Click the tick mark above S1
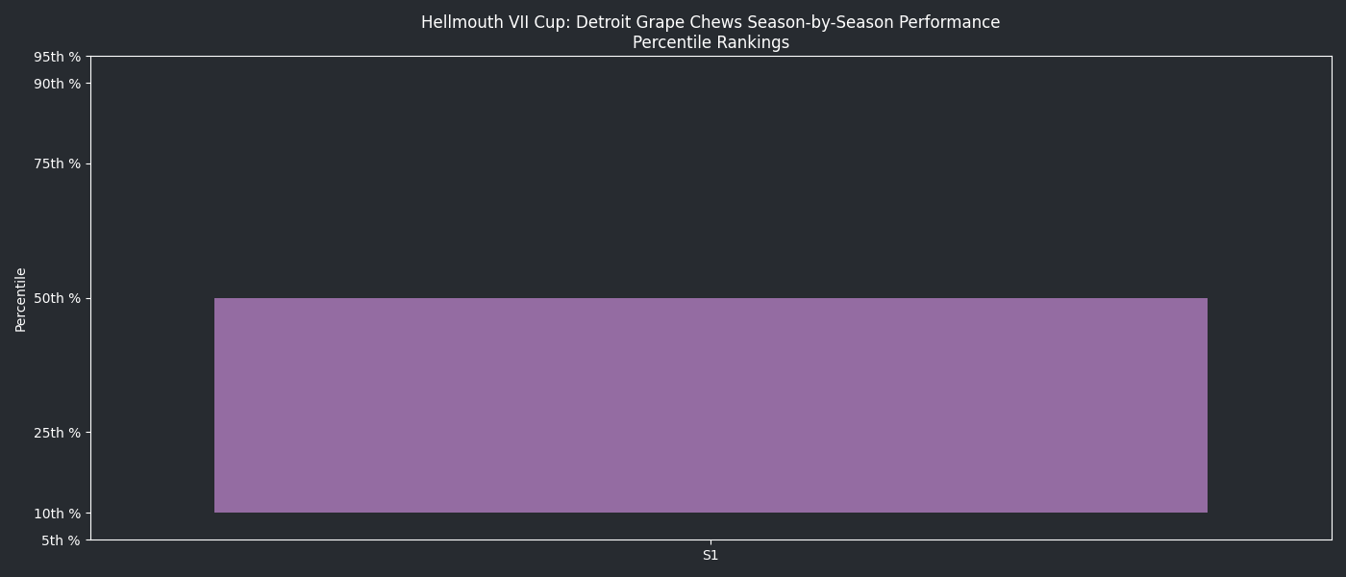Screen dimensions: 1346x577 [710, 542]
